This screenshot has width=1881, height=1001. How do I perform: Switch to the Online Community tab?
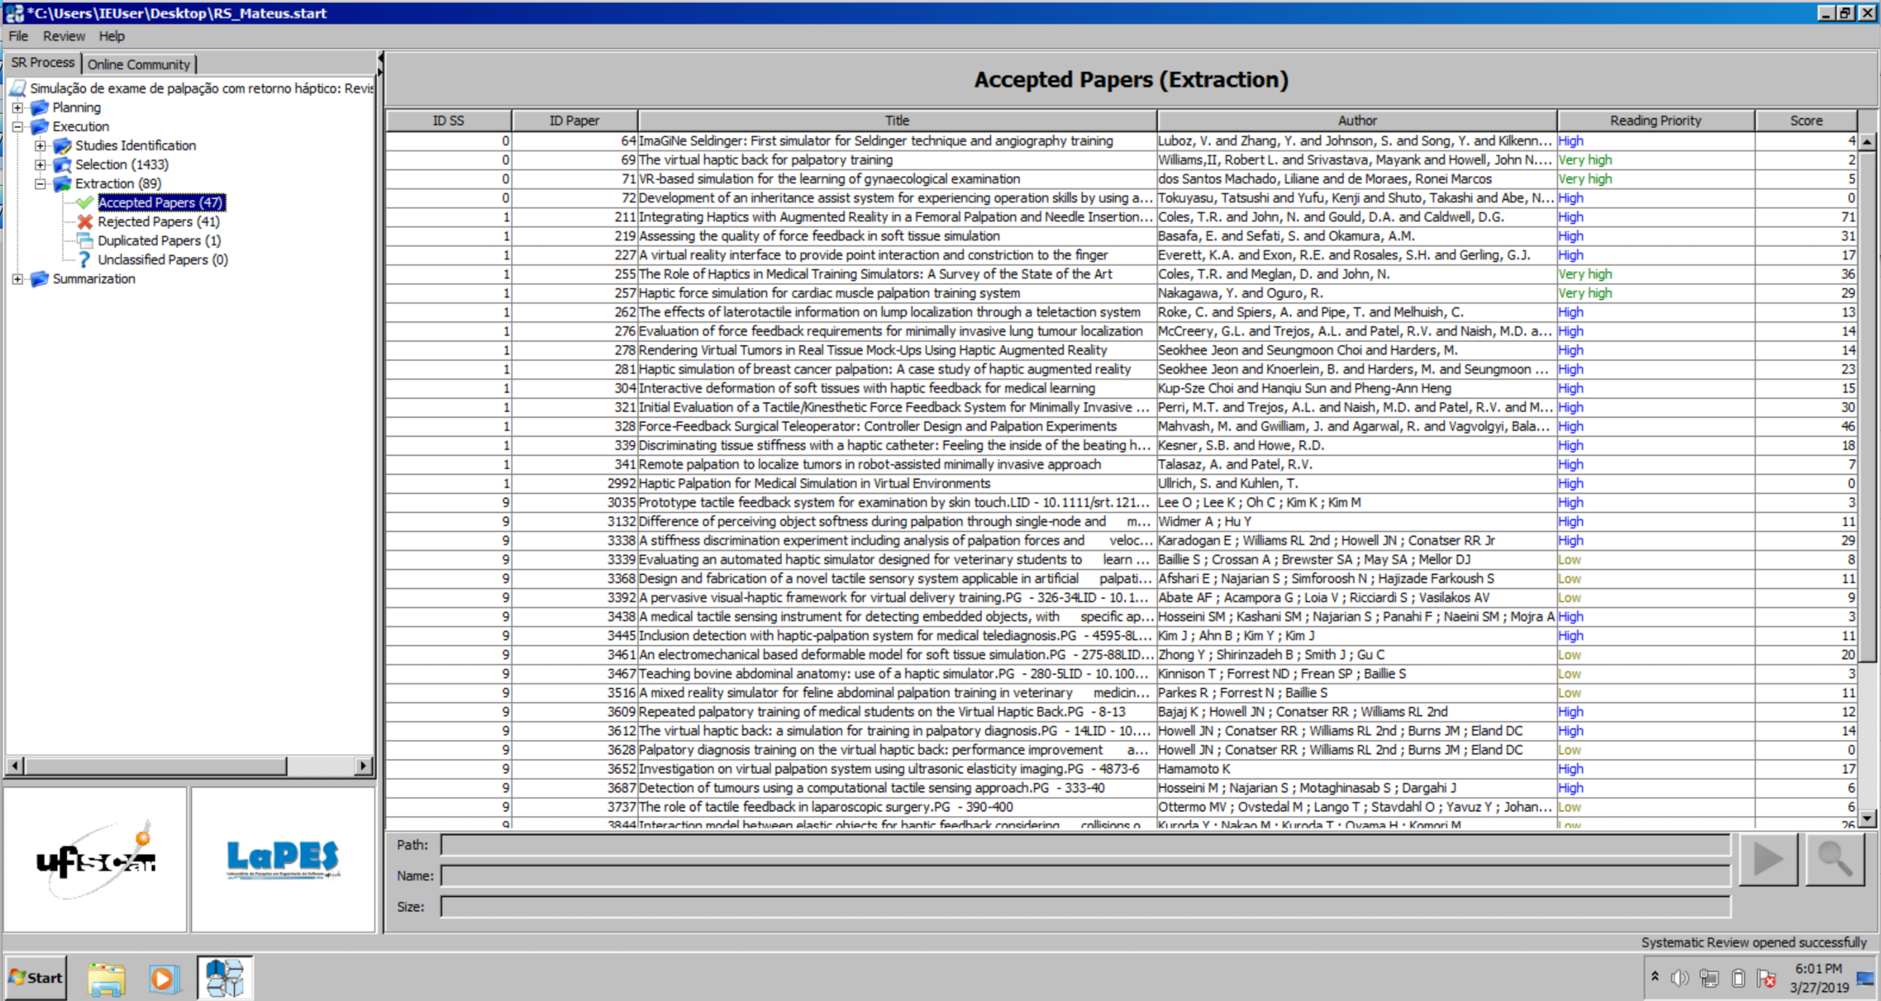click(138, 64)
